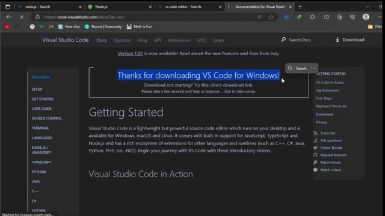
Task: Open Updates in site navigation
Action: pyautogui.click(x=122, y=40)
